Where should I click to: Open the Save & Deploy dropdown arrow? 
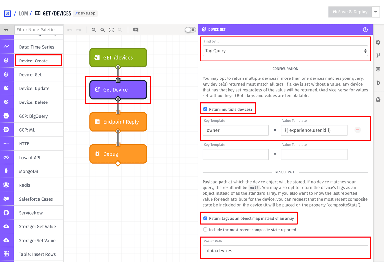[375, 12]
